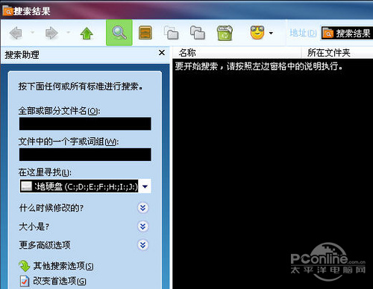This screenshot has height=289, width=373.
Task: Click the green recycle bin delete icon
Action: pos(225,33)
